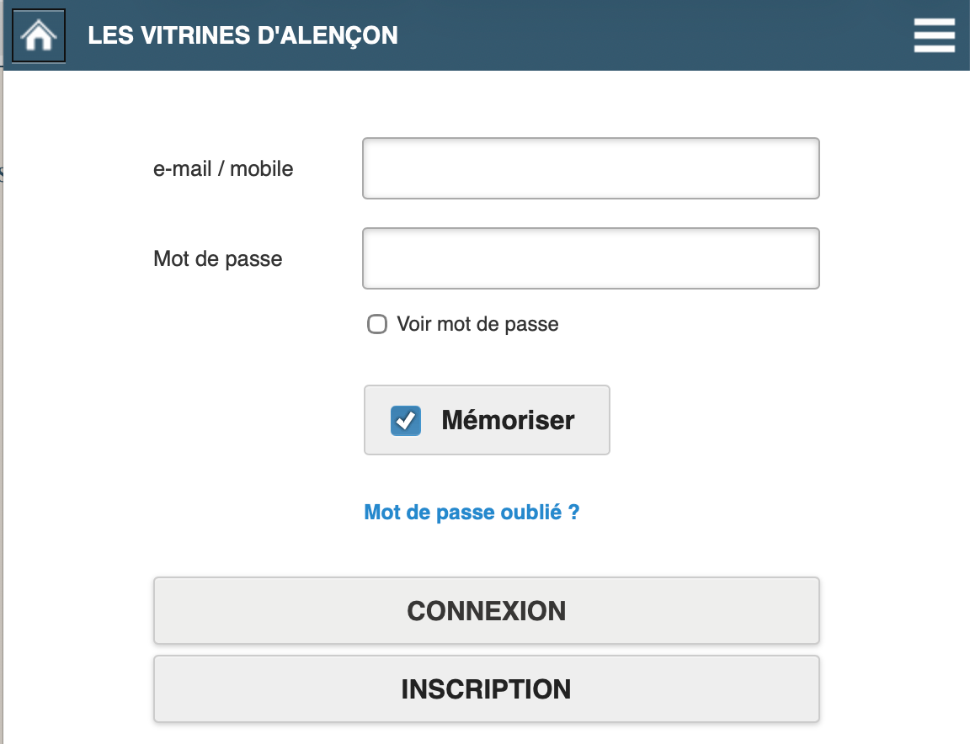
Task: Click the "Mot de passe" field label
Action: tap(217, 258)
